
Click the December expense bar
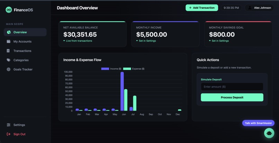(180, 110)
